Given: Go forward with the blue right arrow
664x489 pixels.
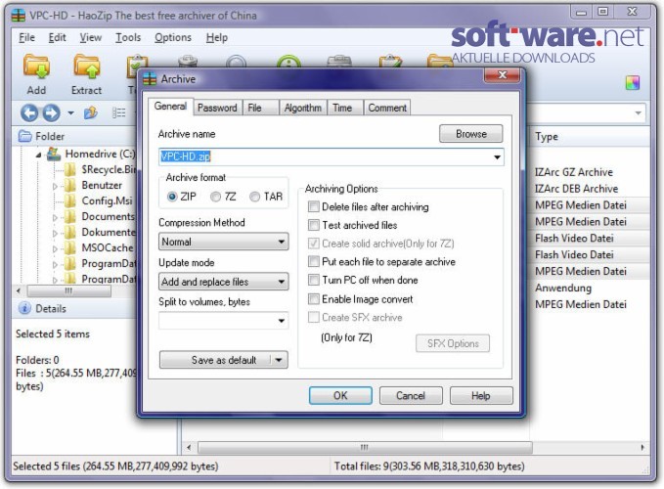Looking at the screenshot, I should pos(51,112).
